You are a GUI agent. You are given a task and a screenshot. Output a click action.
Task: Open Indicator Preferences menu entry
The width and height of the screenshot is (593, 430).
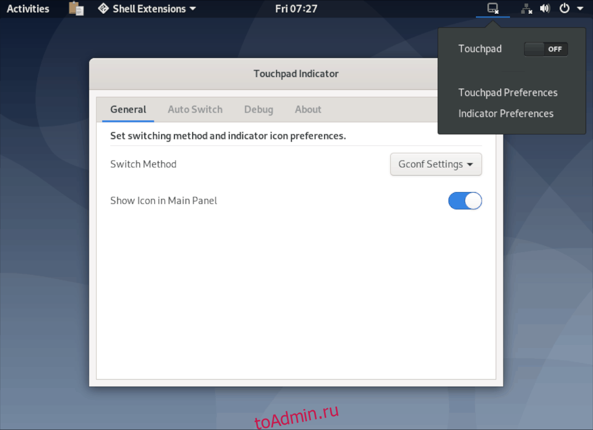pos(506,114)
